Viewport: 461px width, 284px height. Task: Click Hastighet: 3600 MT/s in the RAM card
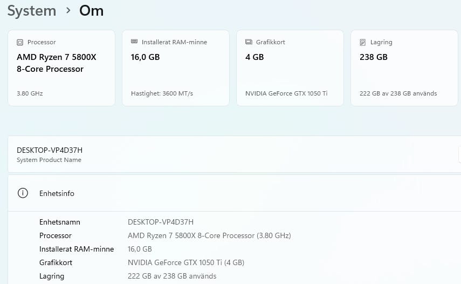click(162, 93)
